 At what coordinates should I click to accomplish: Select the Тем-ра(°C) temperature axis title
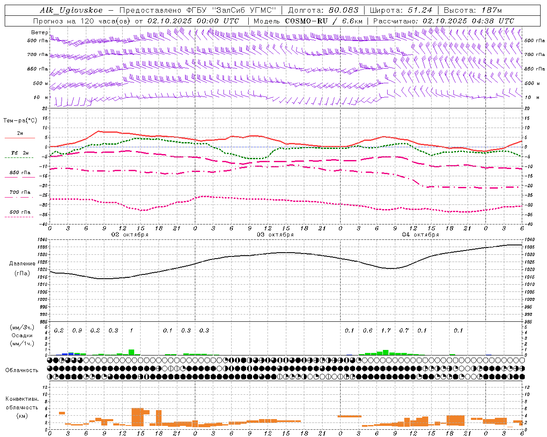click(x=20, y=121)
